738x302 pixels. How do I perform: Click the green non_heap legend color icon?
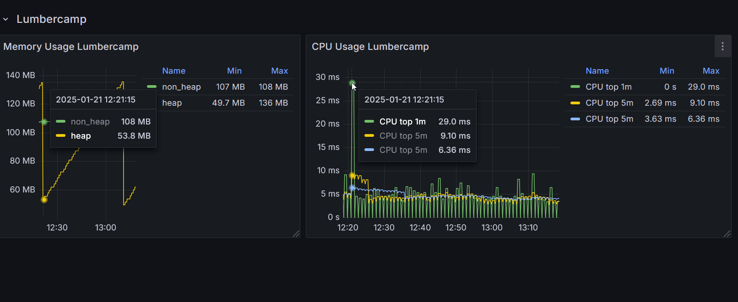(x=152, y=86)
